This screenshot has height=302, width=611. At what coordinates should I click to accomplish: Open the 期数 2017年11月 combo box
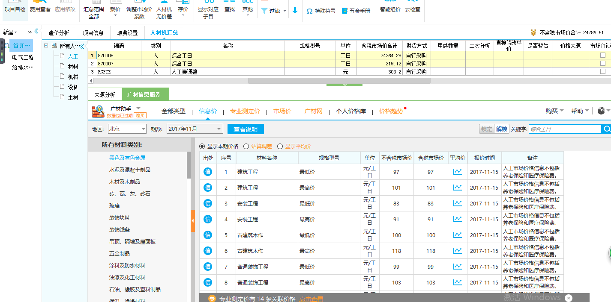(195, 129)
